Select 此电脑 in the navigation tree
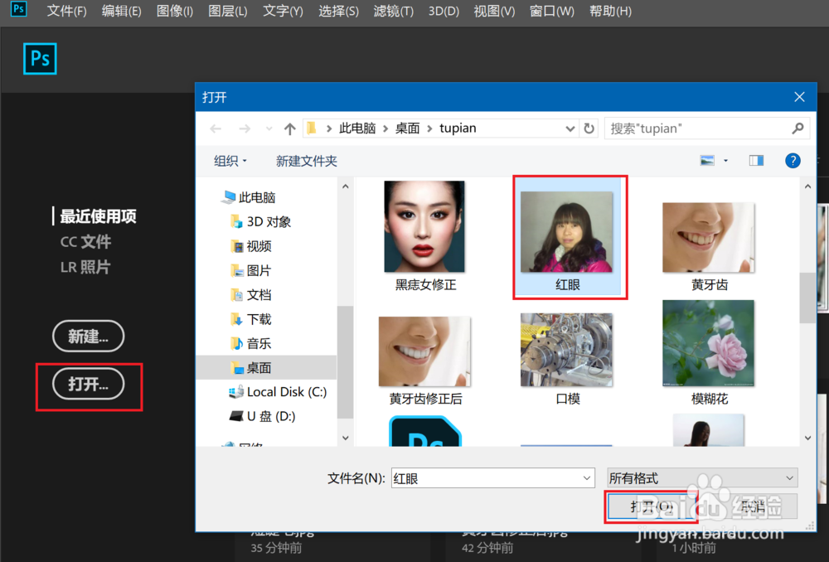The height and width of the screenshot is (562, 829). (249, 197)
